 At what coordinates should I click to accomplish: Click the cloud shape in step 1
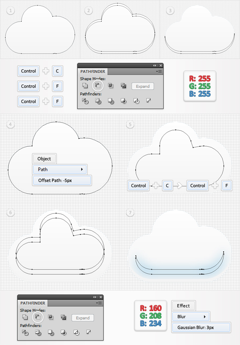pyautogui.click(x=40, y=30)
